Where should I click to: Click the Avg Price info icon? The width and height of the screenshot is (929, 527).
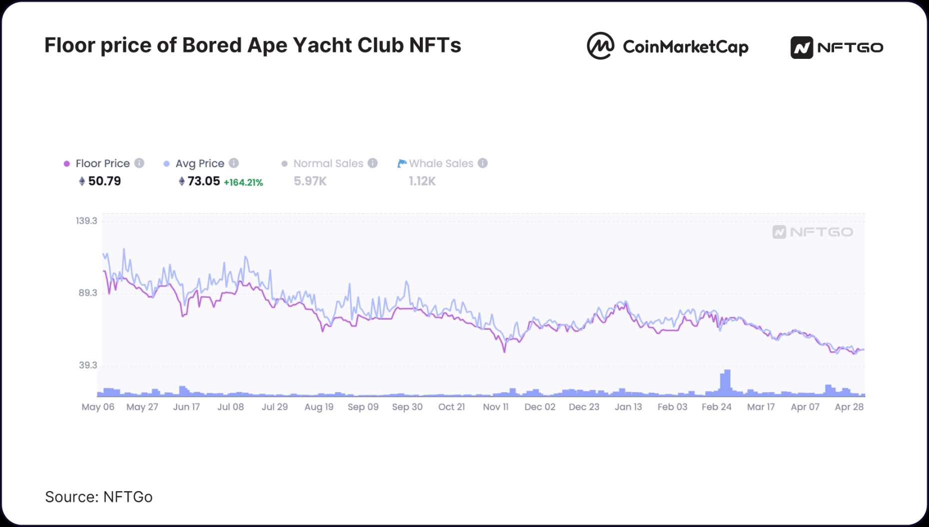tap(234, 163)
